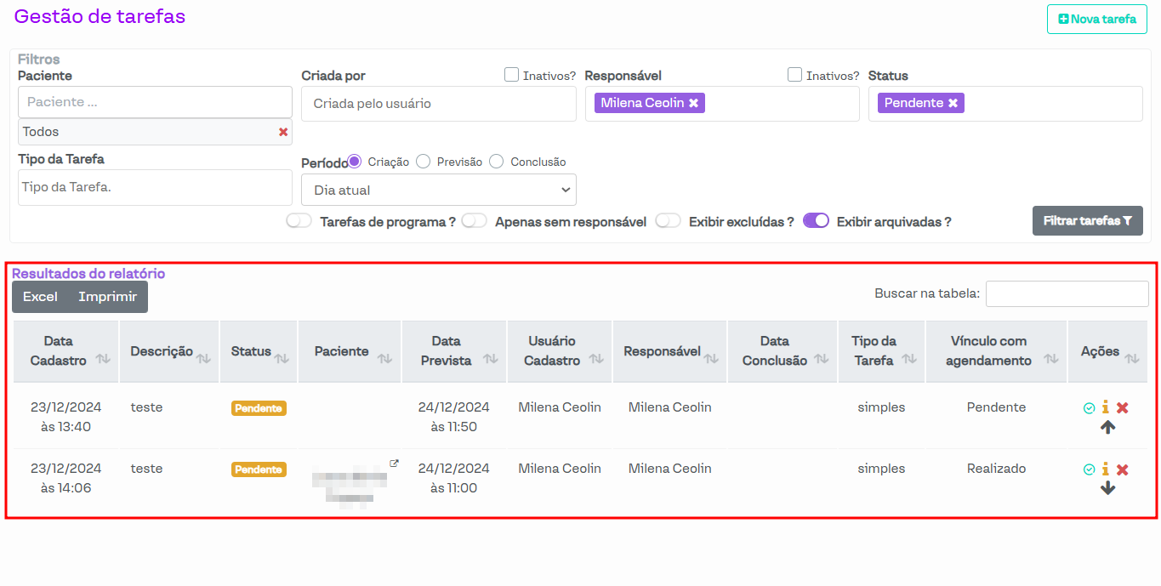Move second task using the down arrow
The image size is (1161, 586).
point(1107,489)
